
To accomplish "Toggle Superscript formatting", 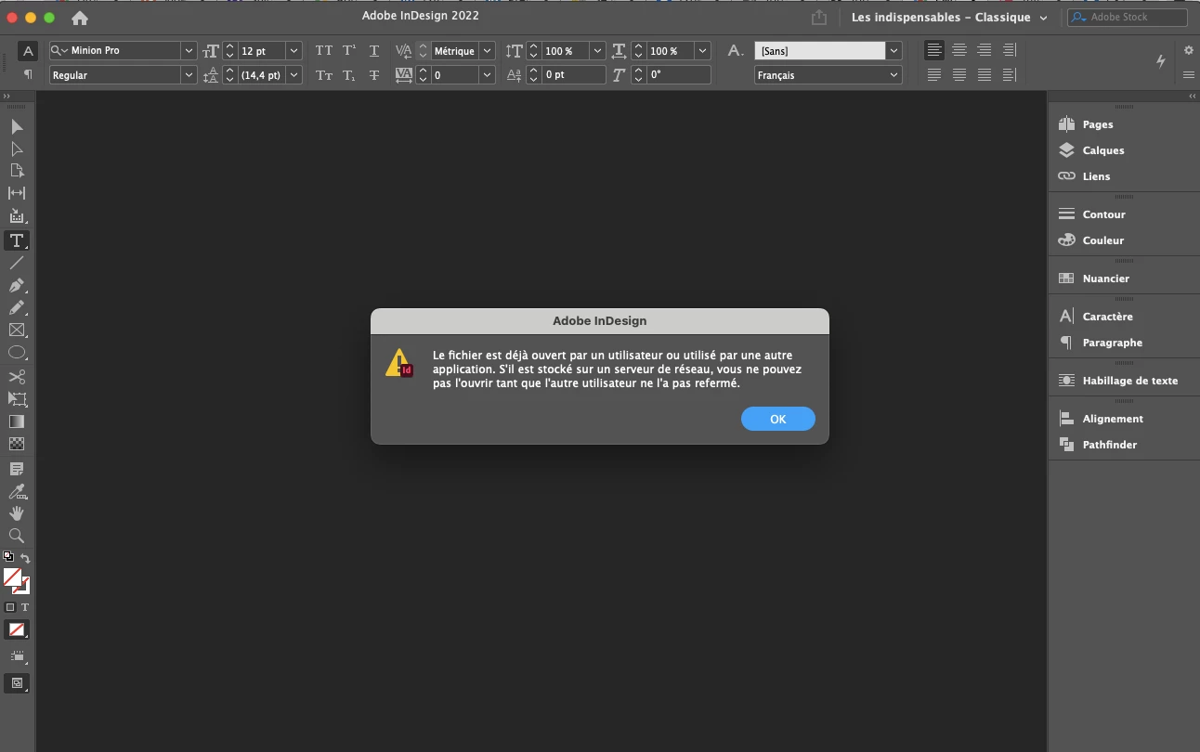I will (349, 51).
